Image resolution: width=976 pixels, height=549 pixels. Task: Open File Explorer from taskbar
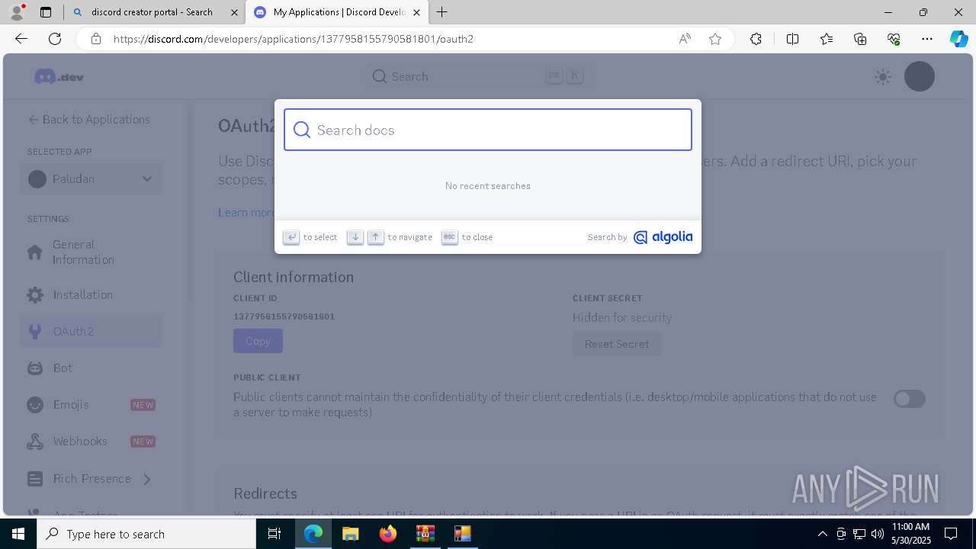[350, 534]
